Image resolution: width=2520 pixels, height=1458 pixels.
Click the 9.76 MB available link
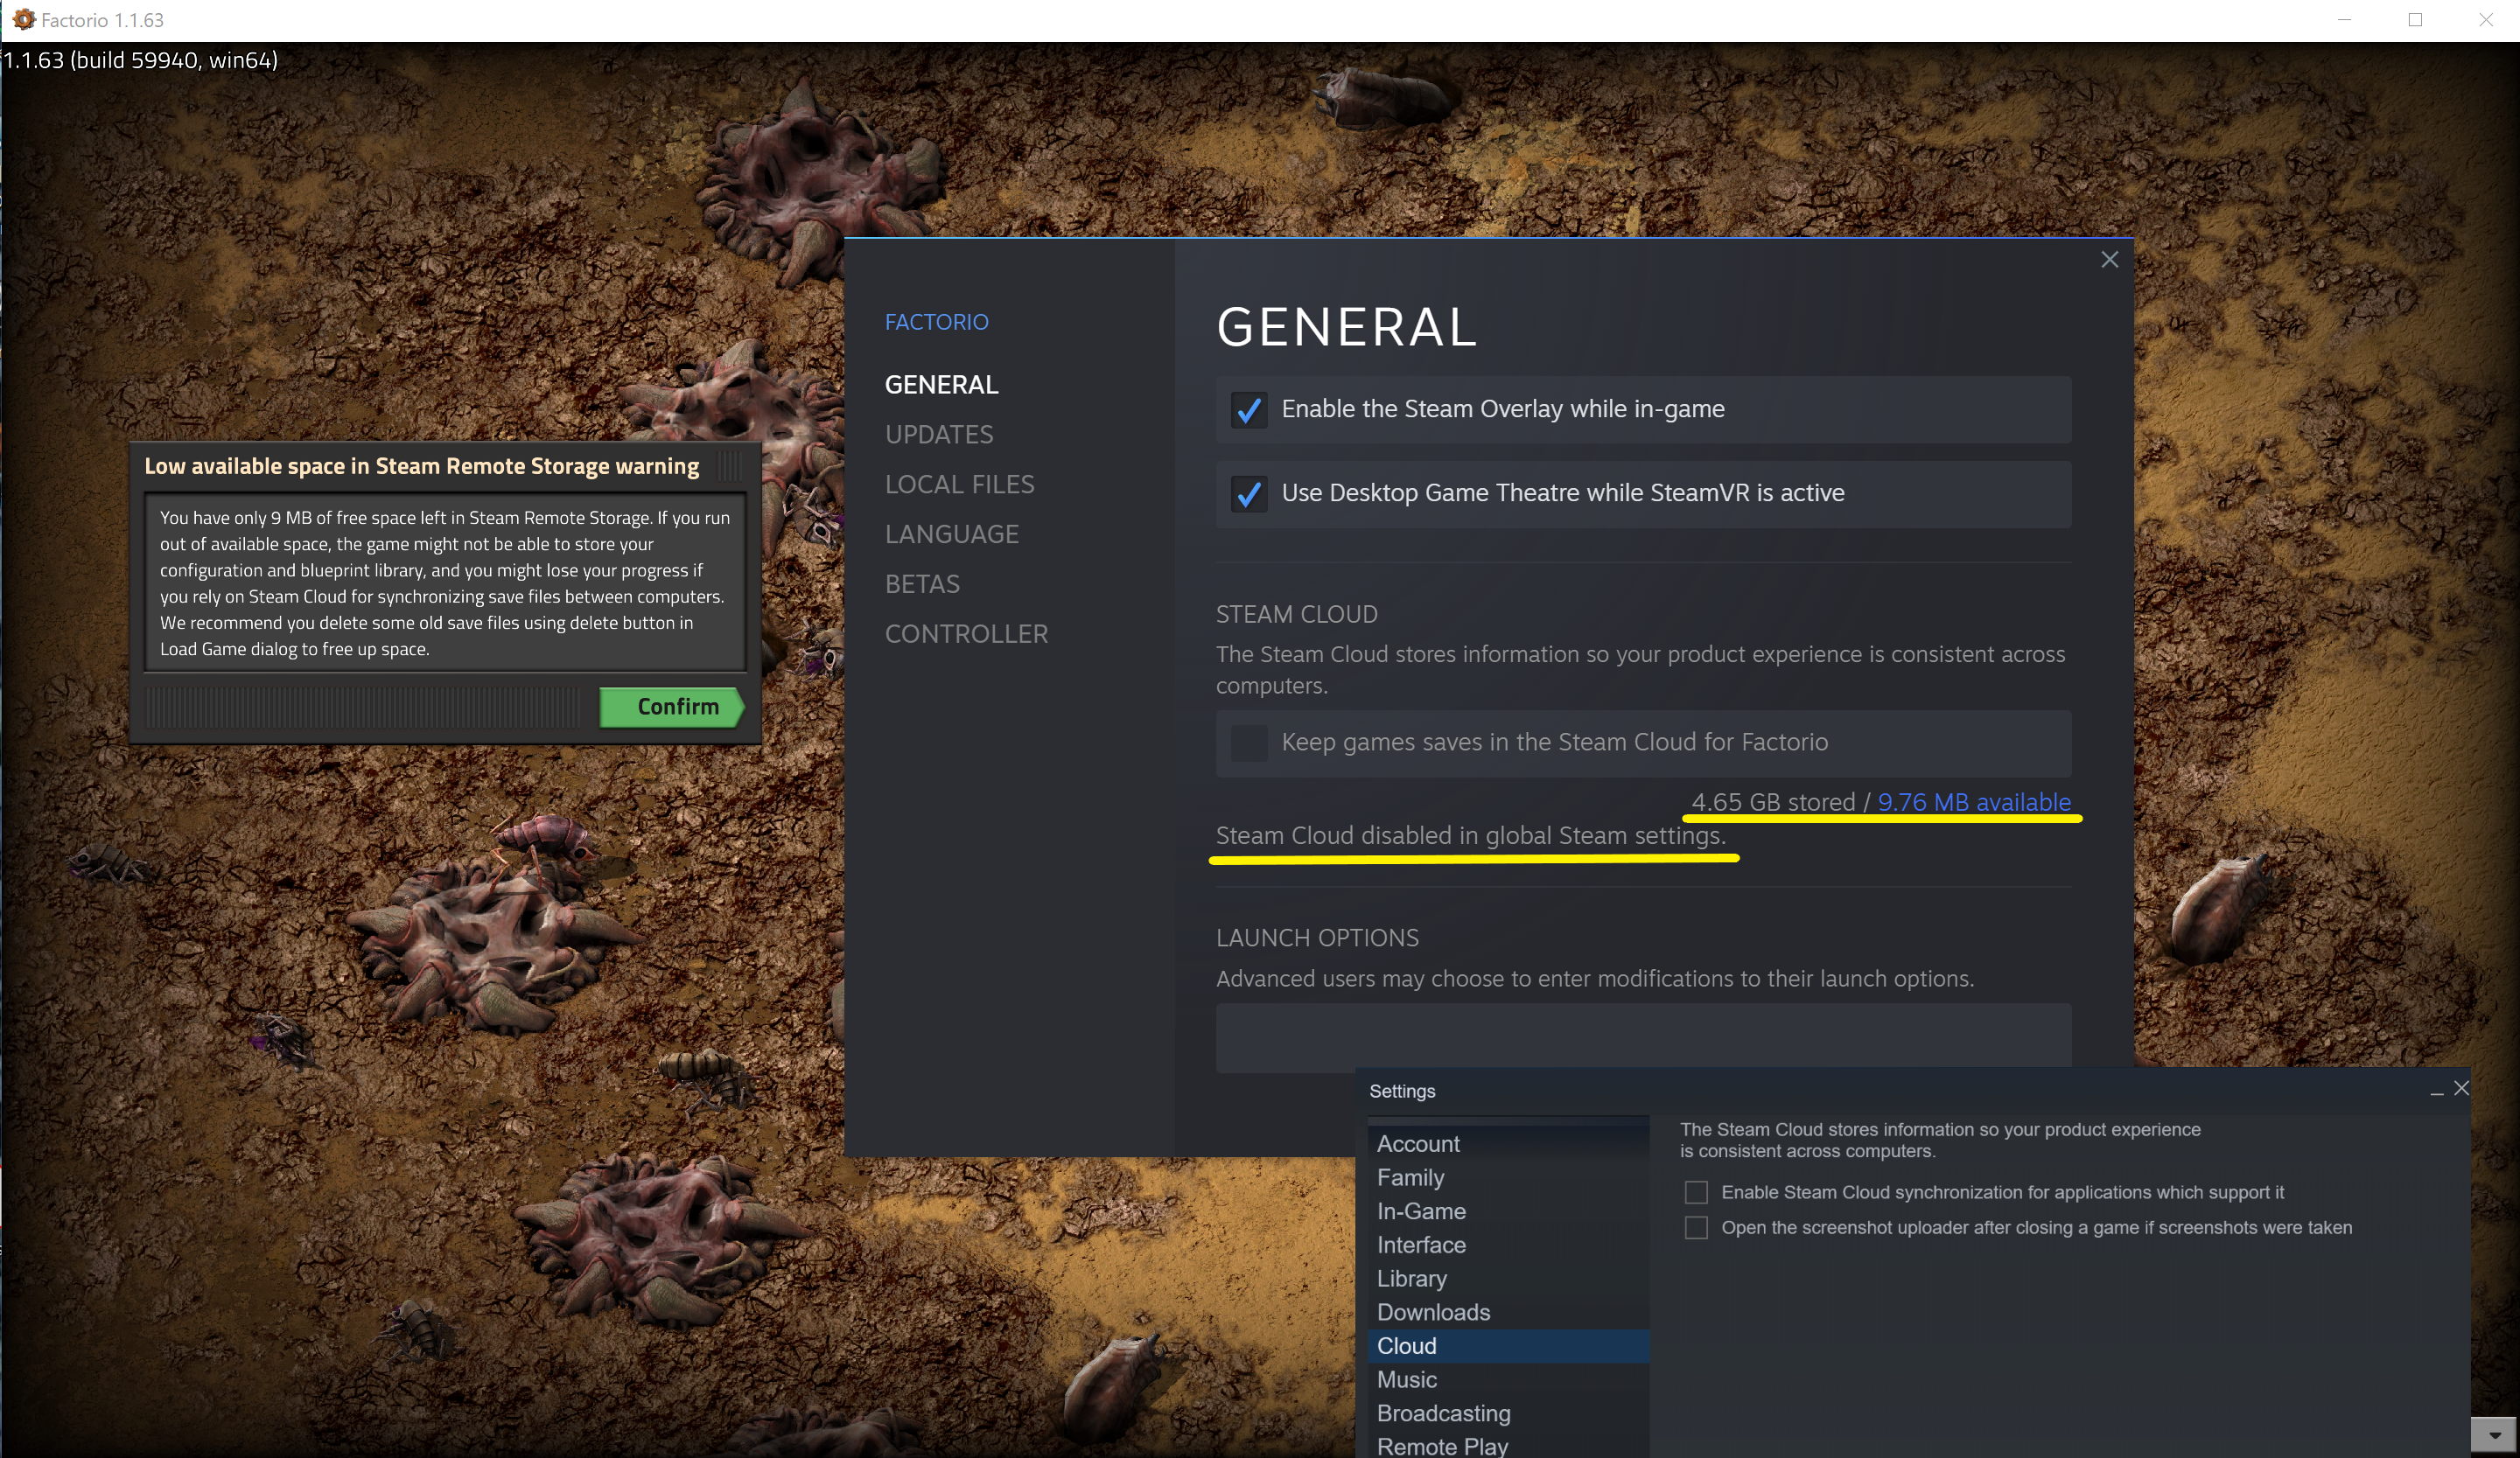click(1973, 801)
